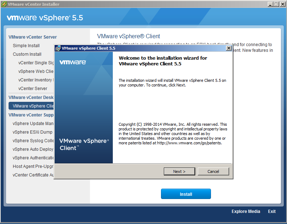Open Explore Media link

tap(246, 211)
